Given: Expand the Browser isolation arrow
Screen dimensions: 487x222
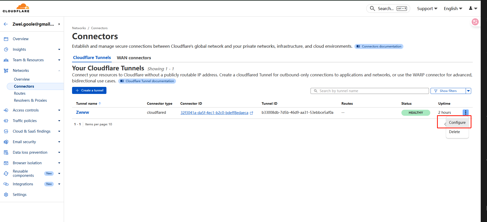Looking at the screenshot, I should coord(59,163).
